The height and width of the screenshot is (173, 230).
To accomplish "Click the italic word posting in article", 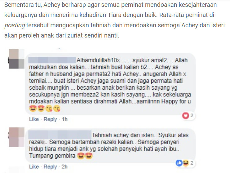I will pos(15,25).
